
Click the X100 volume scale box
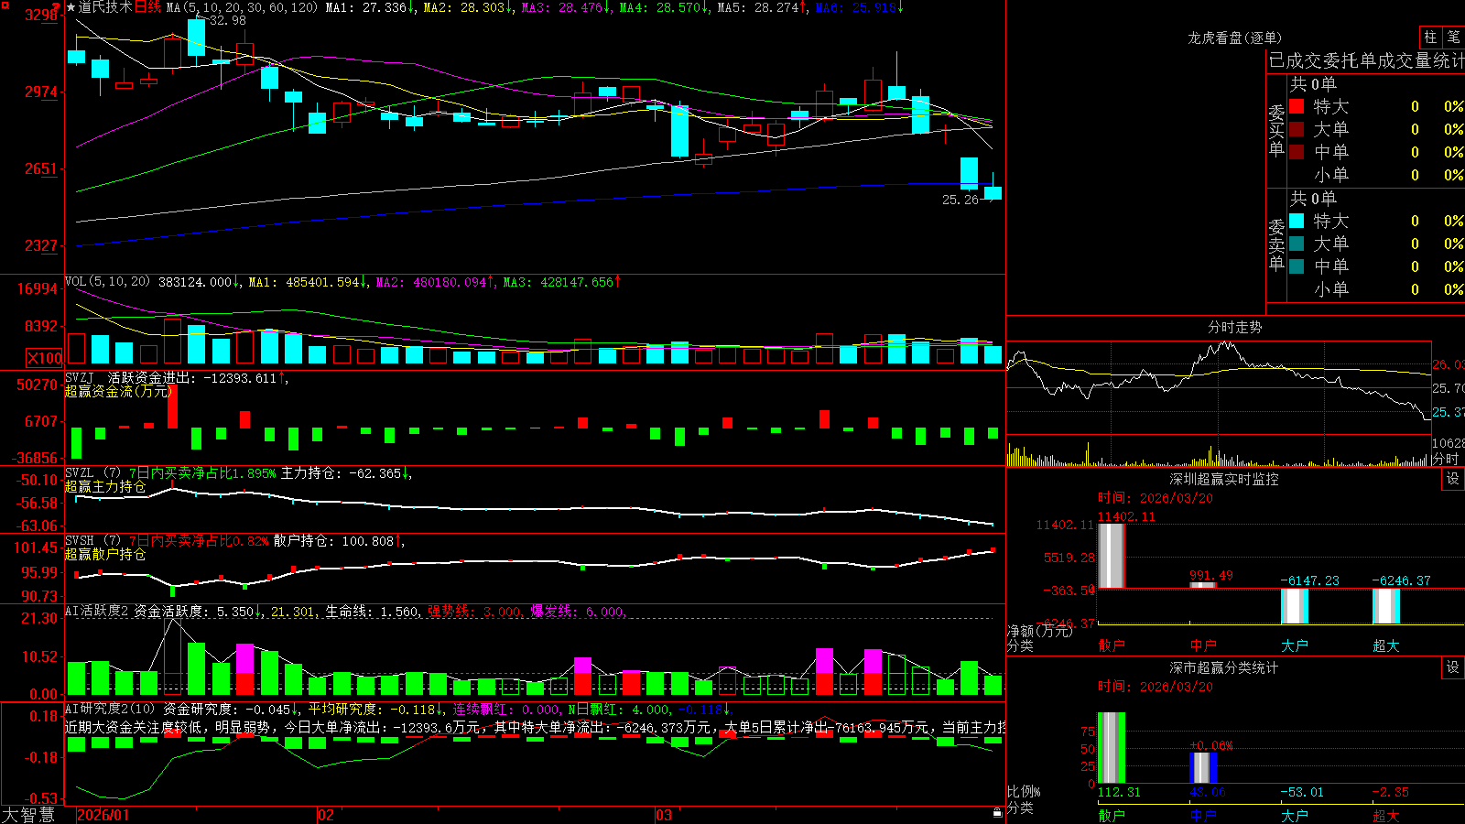[44, 358]
